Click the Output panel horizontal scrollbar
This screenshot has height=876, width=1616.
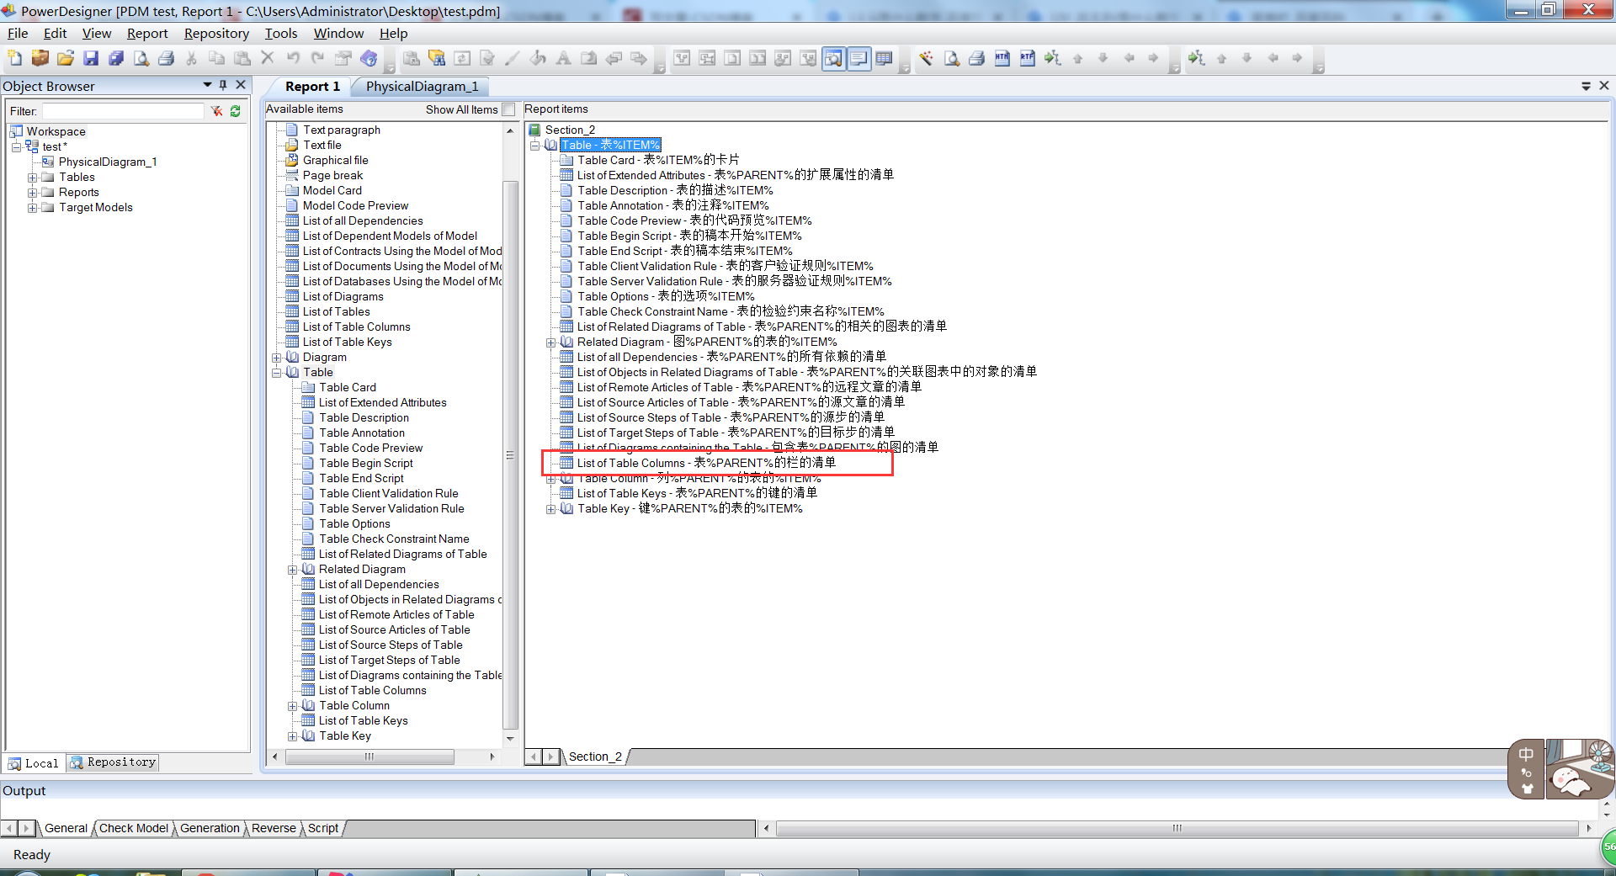pyautogui.click(x=1177, y=828)
